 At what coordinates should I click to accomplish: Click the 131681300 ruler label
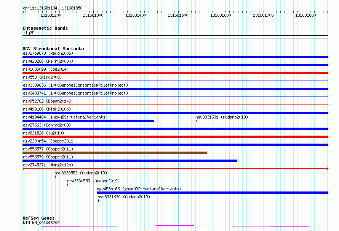(93, 15)
